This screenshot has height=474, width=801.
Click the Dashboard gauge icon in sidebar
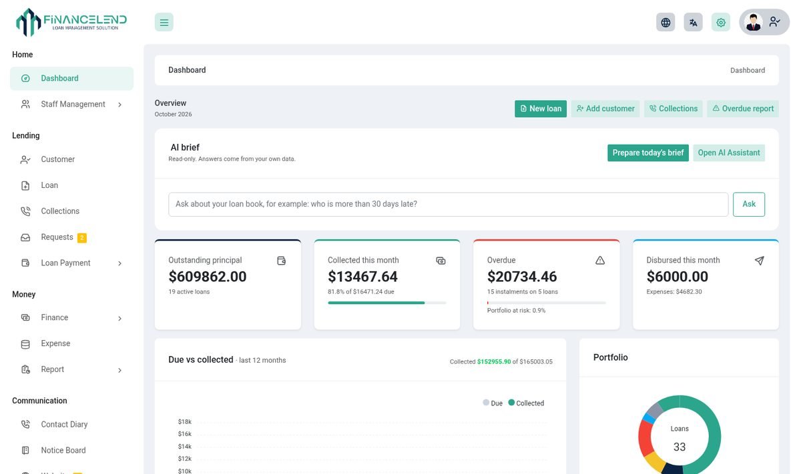tap(25, 78)
